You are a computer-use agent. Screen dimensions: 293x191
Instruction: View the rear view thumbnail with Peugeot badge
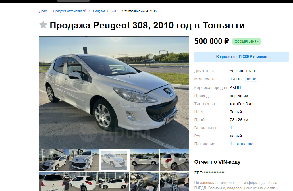(54, 182)
